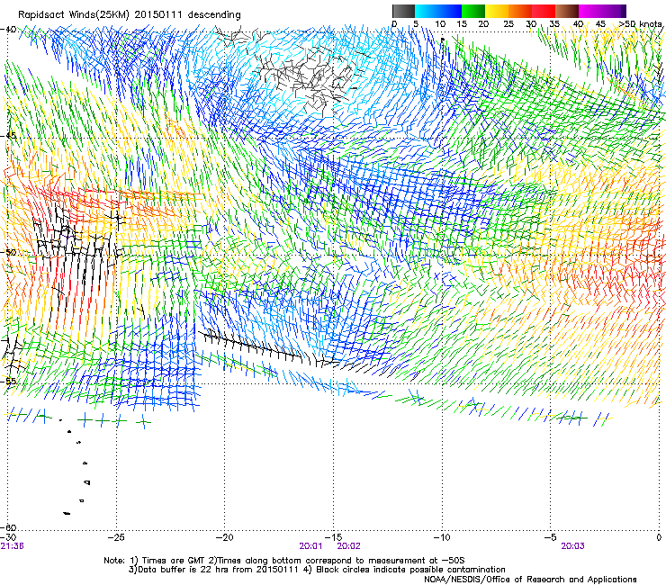This screenshot has height=585, width=666.
Task: Click the '-20' longitude label
Action: [x=225, y=537]
